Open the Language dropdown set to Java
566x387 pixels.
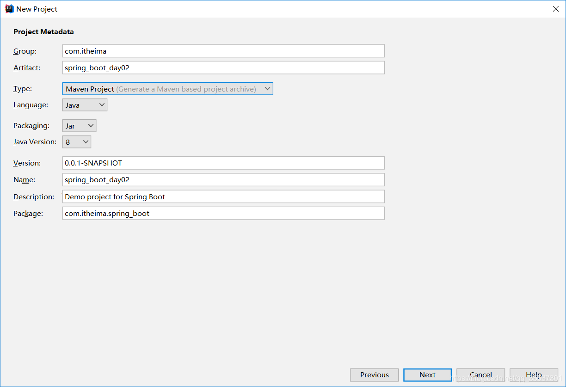click(x=85, y=105)
